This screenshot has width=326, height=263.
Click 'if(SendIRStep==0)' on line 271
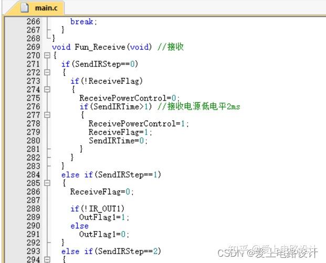[100, 64]
